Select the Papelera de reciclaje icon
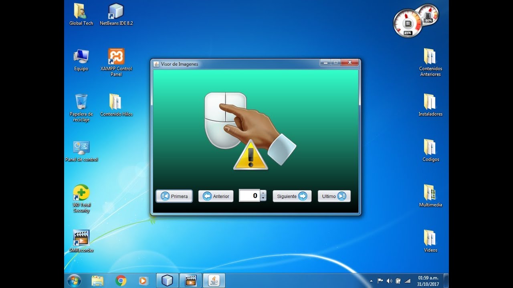 tap(81, 108)
